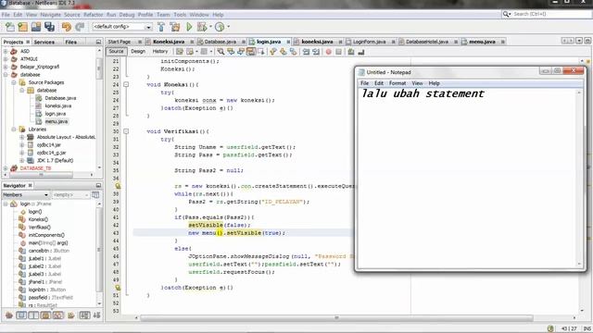This screenshot has height=333, width=593.
Task: Click the Comment lines icon
Action: [351, 52]
